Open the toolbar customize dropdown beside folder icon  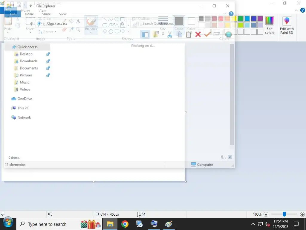(x=163, y=34)
